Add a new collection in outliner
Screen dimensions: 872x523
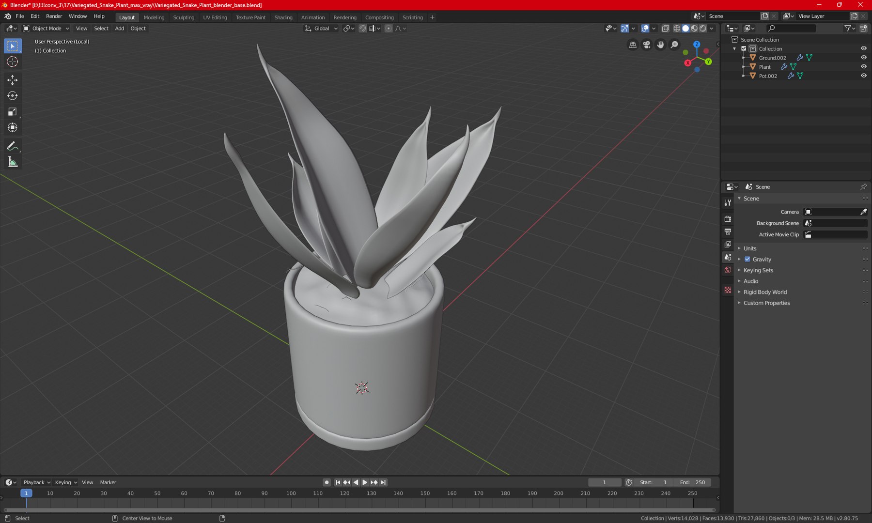point(863,29)
